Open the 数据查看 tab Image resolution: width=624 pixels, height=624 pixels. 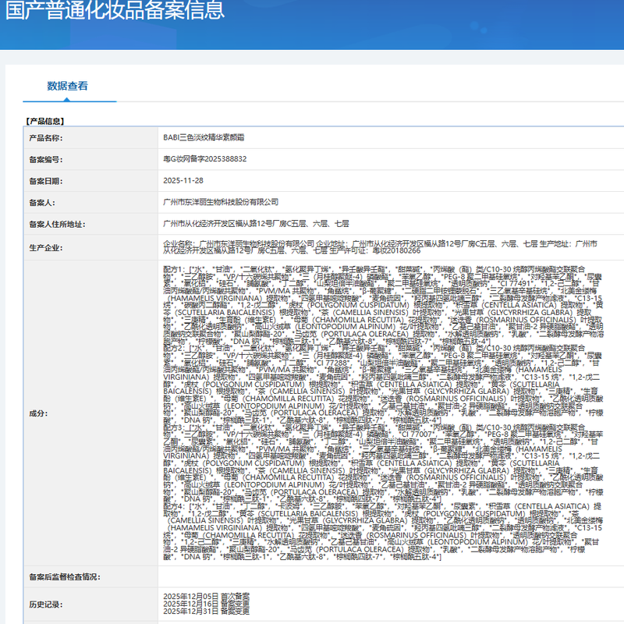pyautogui.click(x=67, y=86)
